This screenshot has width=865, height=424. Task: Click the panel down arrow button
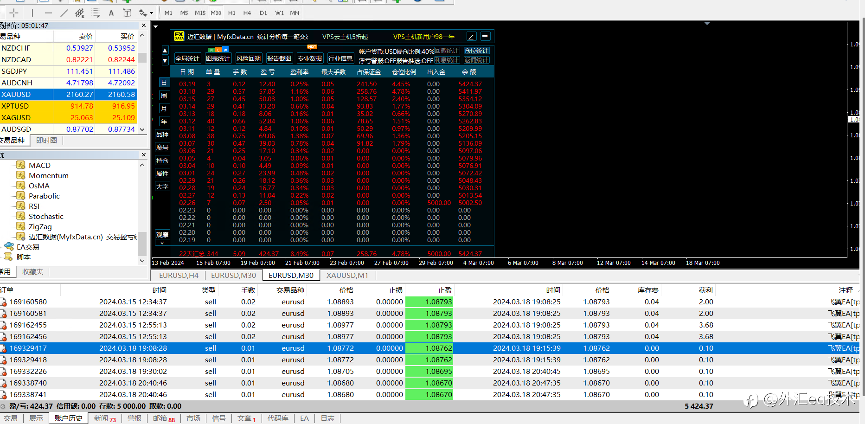click(x=165, y=60)
